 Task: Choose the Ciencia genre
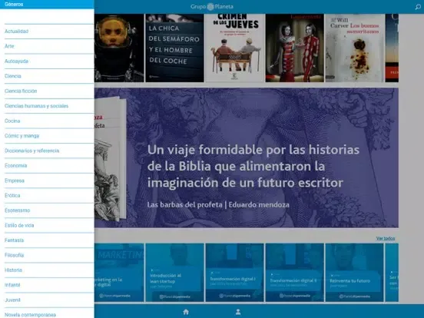47,76
